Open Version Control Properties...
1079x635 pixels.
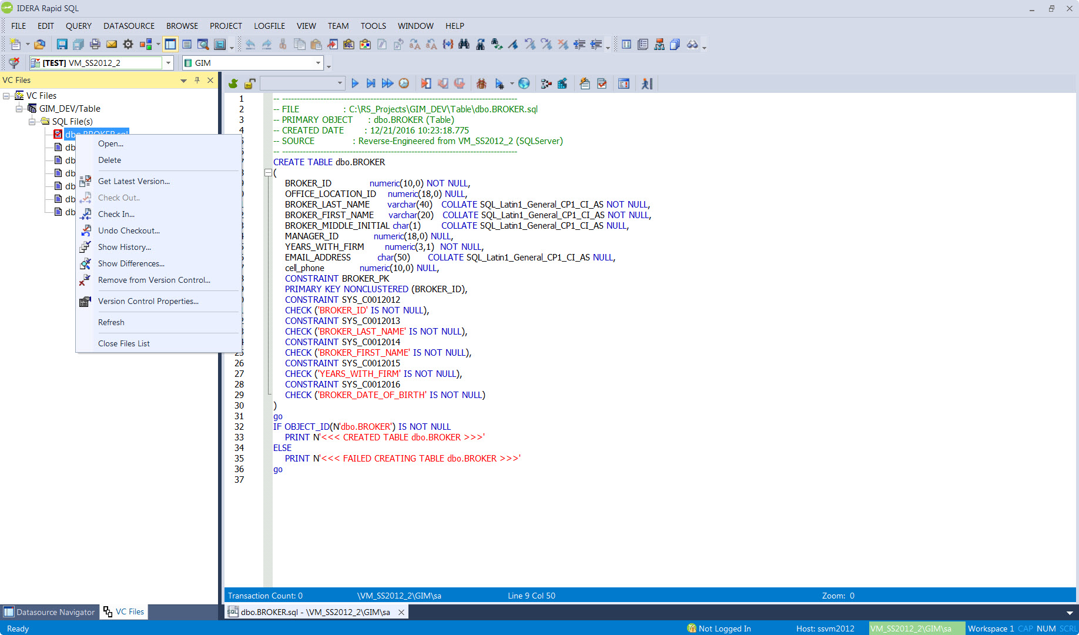pos(159,301)
